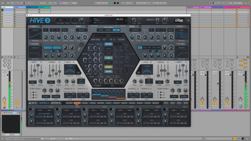Click the LFO1 gear icon
The image size is (251, 141).
tap(74, 62)
